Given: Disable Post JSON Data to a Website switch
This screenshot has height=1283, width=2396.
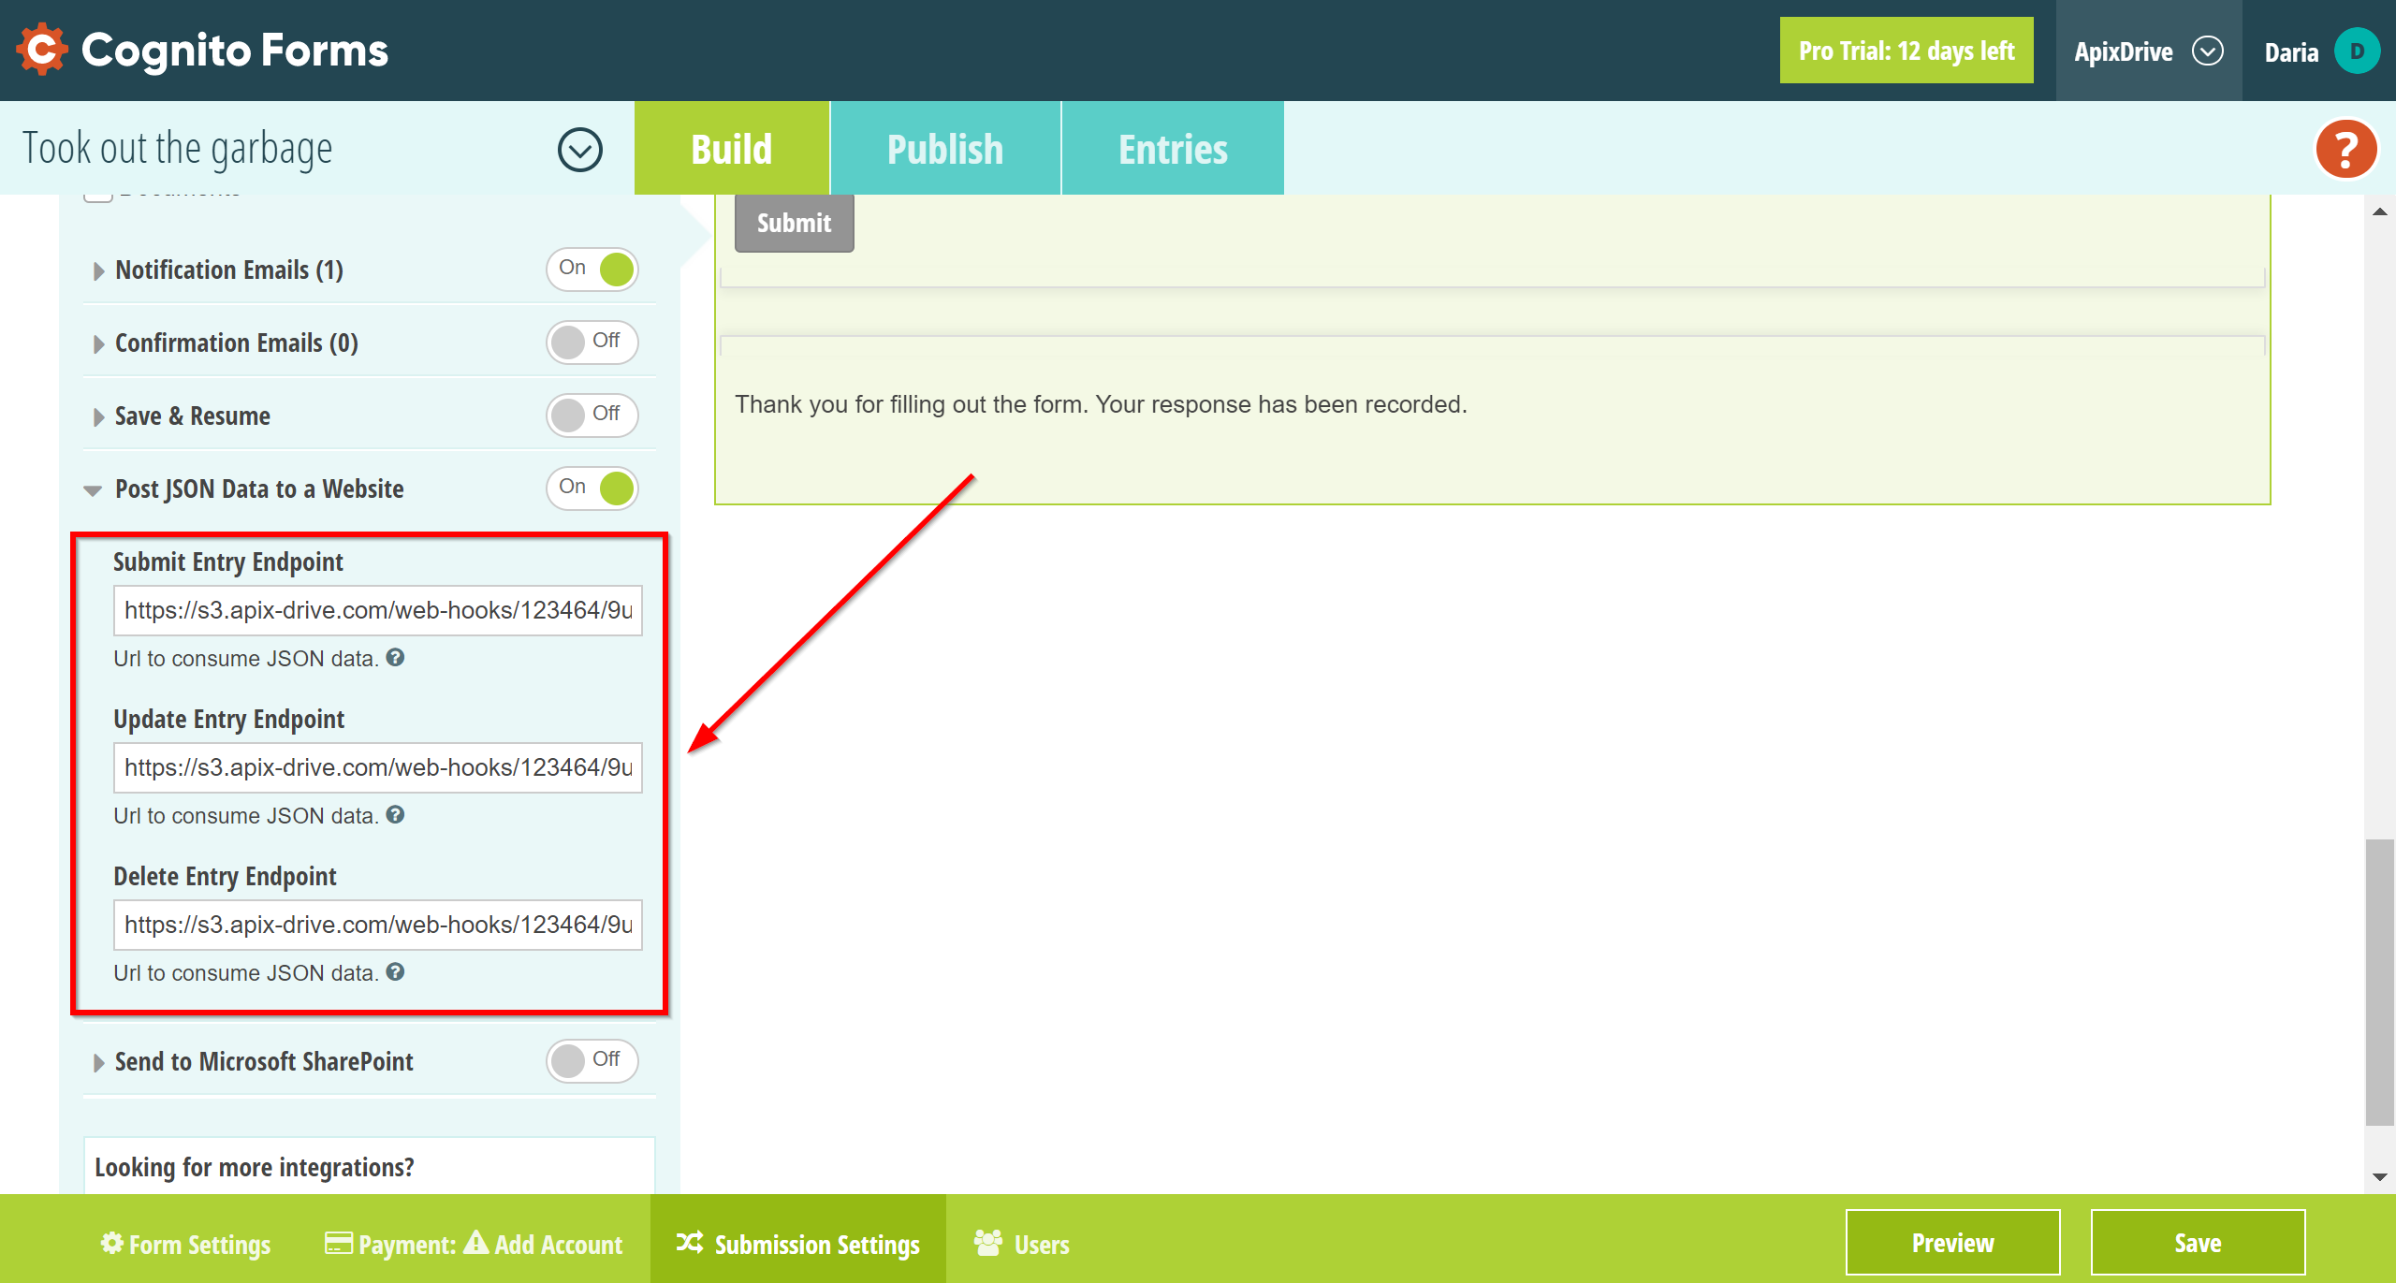Looking at the screenshot, I should click(592, 488).
